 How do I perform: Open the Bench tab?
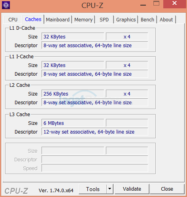[147, 20]
